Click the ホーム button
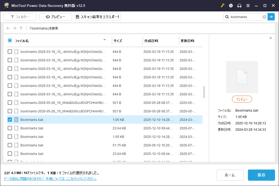This screenshot has width=279, height=186. pos(230,175)
